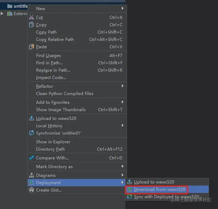Open the Deployment submenu arrow
The width and height of the screenshot is (218, 209).
122,182
